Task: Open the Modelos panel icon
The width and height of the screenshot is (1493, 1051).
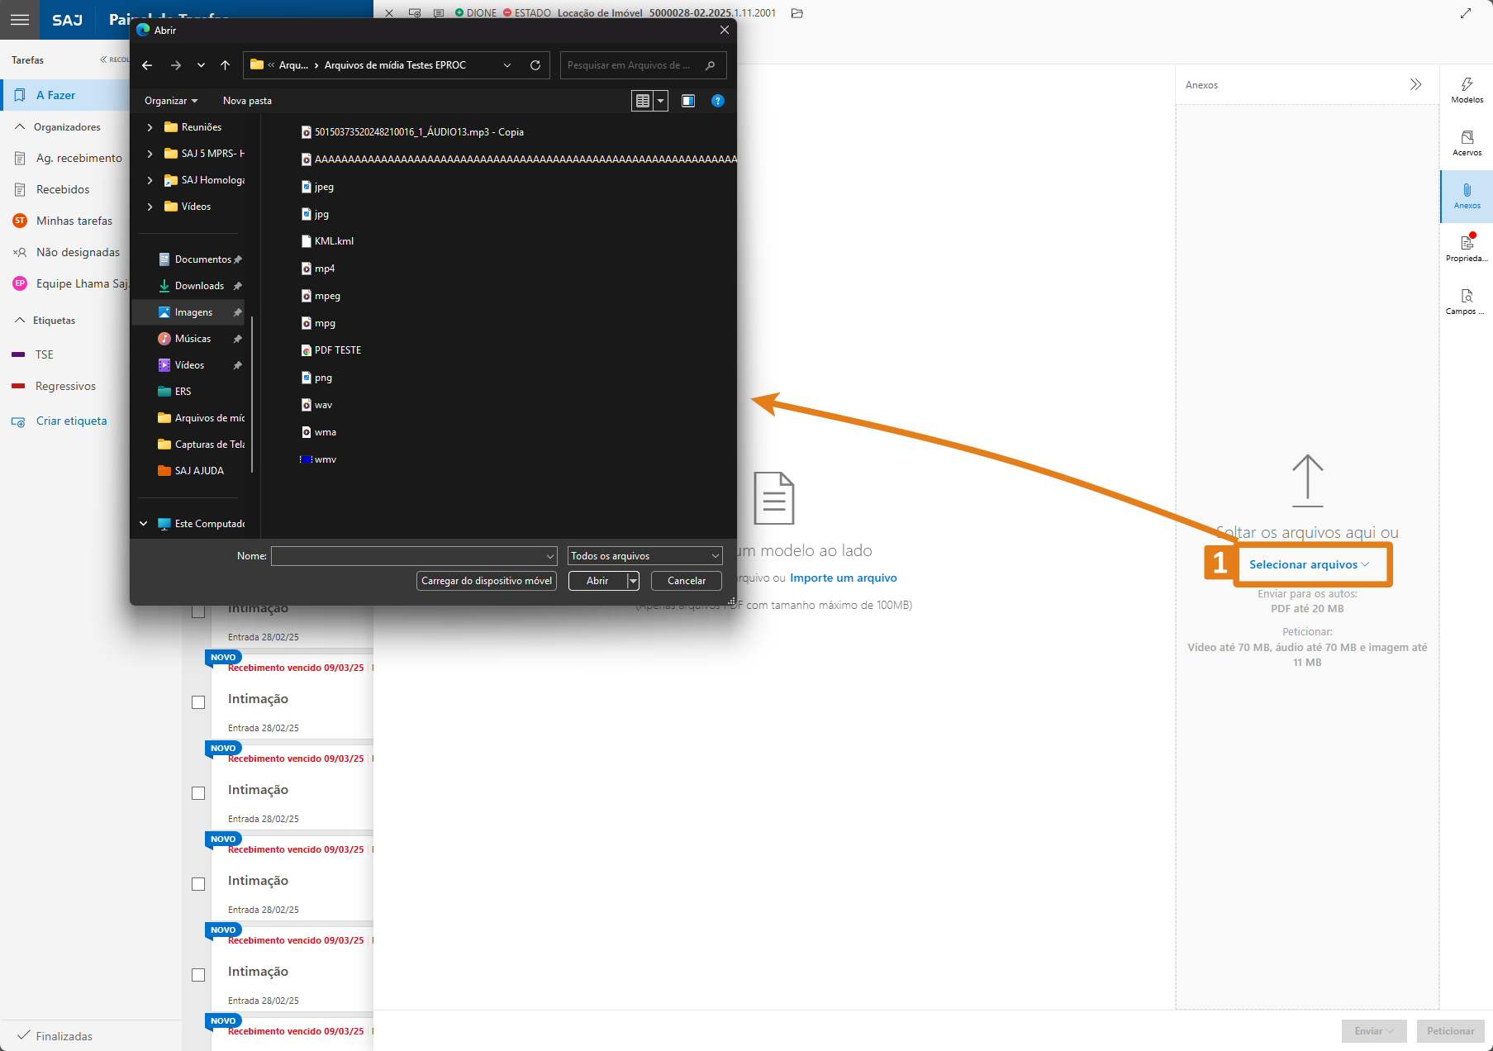Action: coord(1467,90)
